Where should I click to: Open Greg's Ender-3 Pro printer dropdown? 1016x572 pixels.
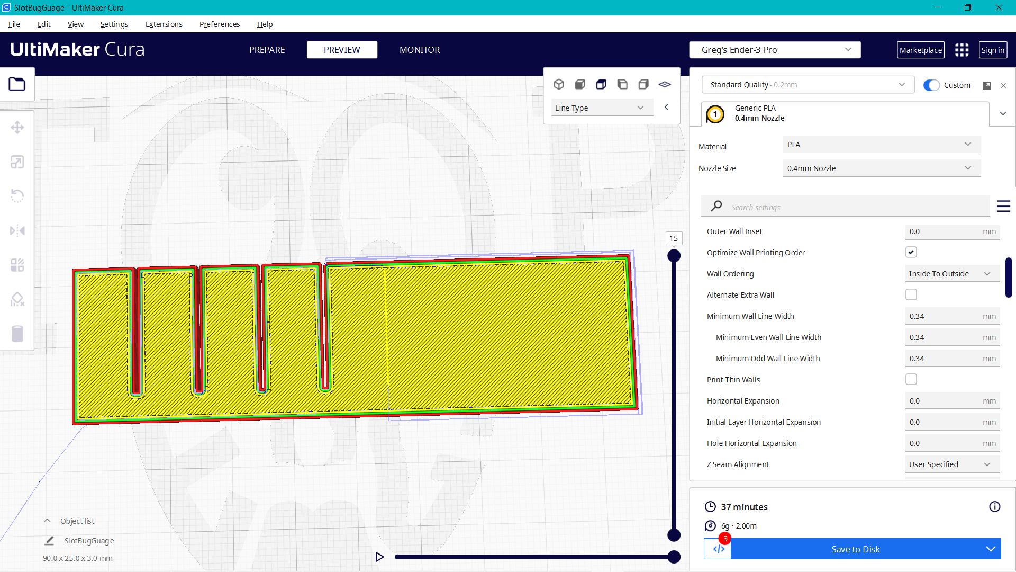click(775, 50)
